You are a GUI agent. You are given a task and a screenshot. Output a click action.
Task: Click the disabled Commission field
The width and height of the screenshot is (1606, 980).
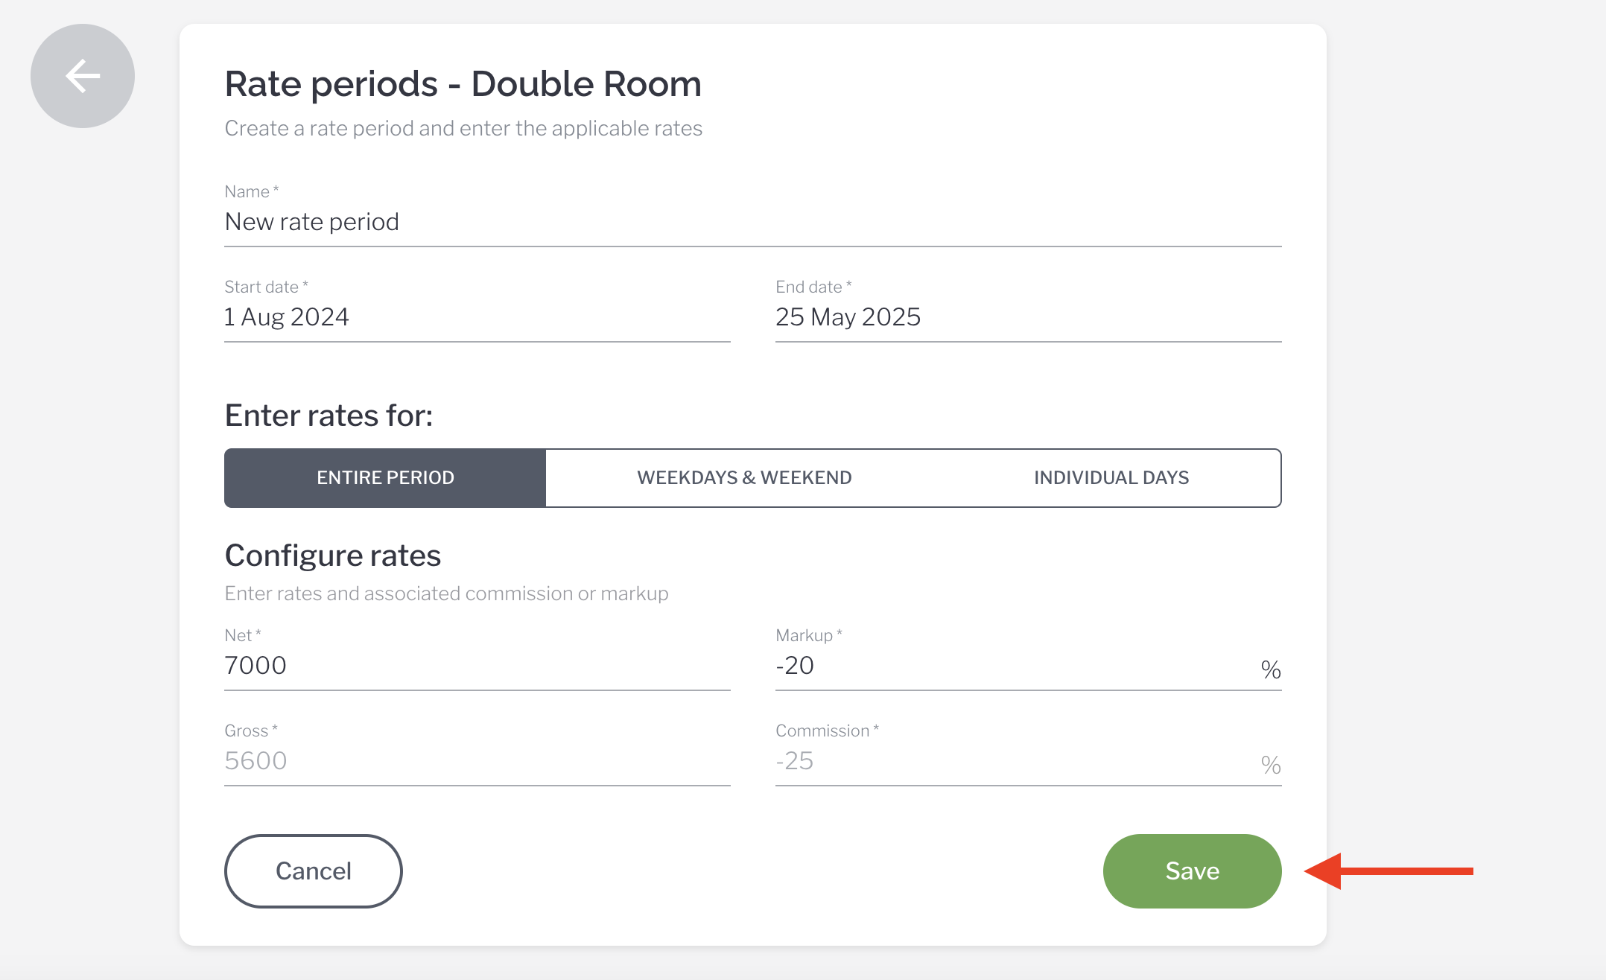1013,761
